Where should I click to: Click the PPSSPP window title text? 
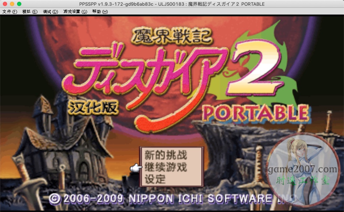pos(172,4)
